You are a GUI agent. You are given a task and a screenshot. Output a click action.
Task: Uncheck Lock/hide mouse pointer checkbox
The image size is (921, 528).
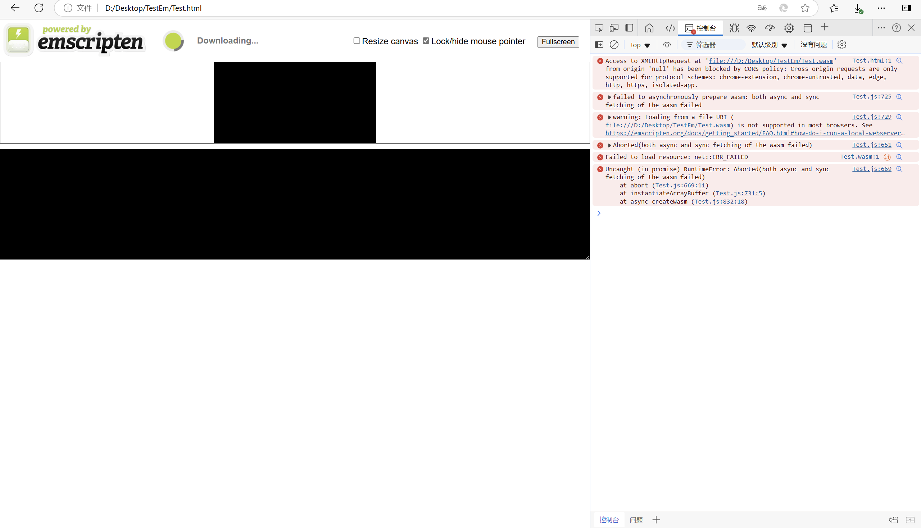pos(426,41)
